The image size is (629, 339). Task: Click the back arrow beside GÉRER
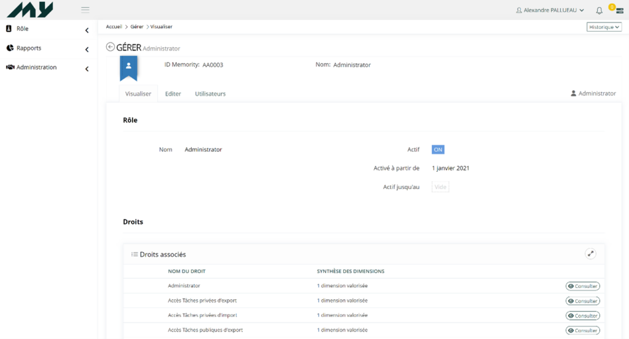pyautogui.click(x=111, y=47)
